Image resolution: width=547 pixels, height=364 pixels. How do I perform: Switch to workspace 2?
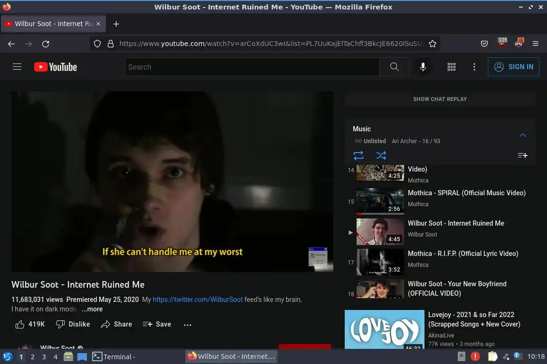pyautogui.click(x=32, y=357)
